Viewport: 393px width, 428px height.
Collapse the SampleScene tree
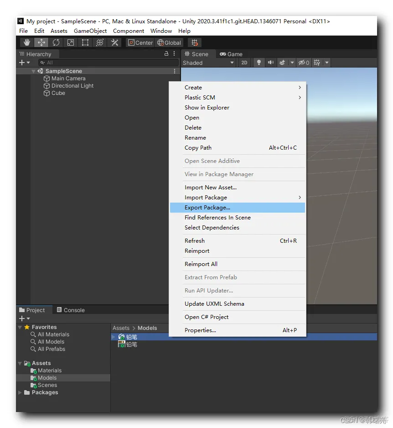point(33,71)
